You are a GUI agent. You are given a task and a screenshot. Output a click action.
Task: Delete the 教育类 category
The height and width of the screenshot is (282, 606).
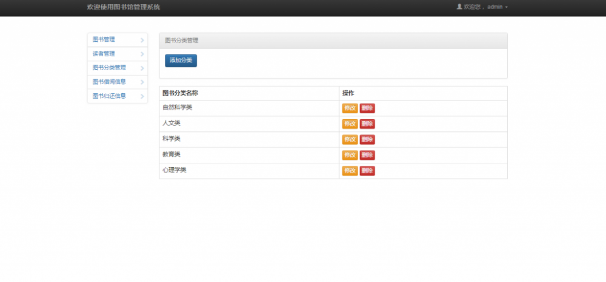[x=367, y=155]
